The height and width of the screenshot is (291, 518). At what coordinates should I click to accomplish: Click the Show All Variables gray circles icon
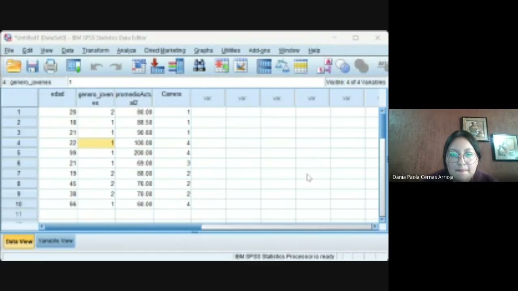point(361,66)
